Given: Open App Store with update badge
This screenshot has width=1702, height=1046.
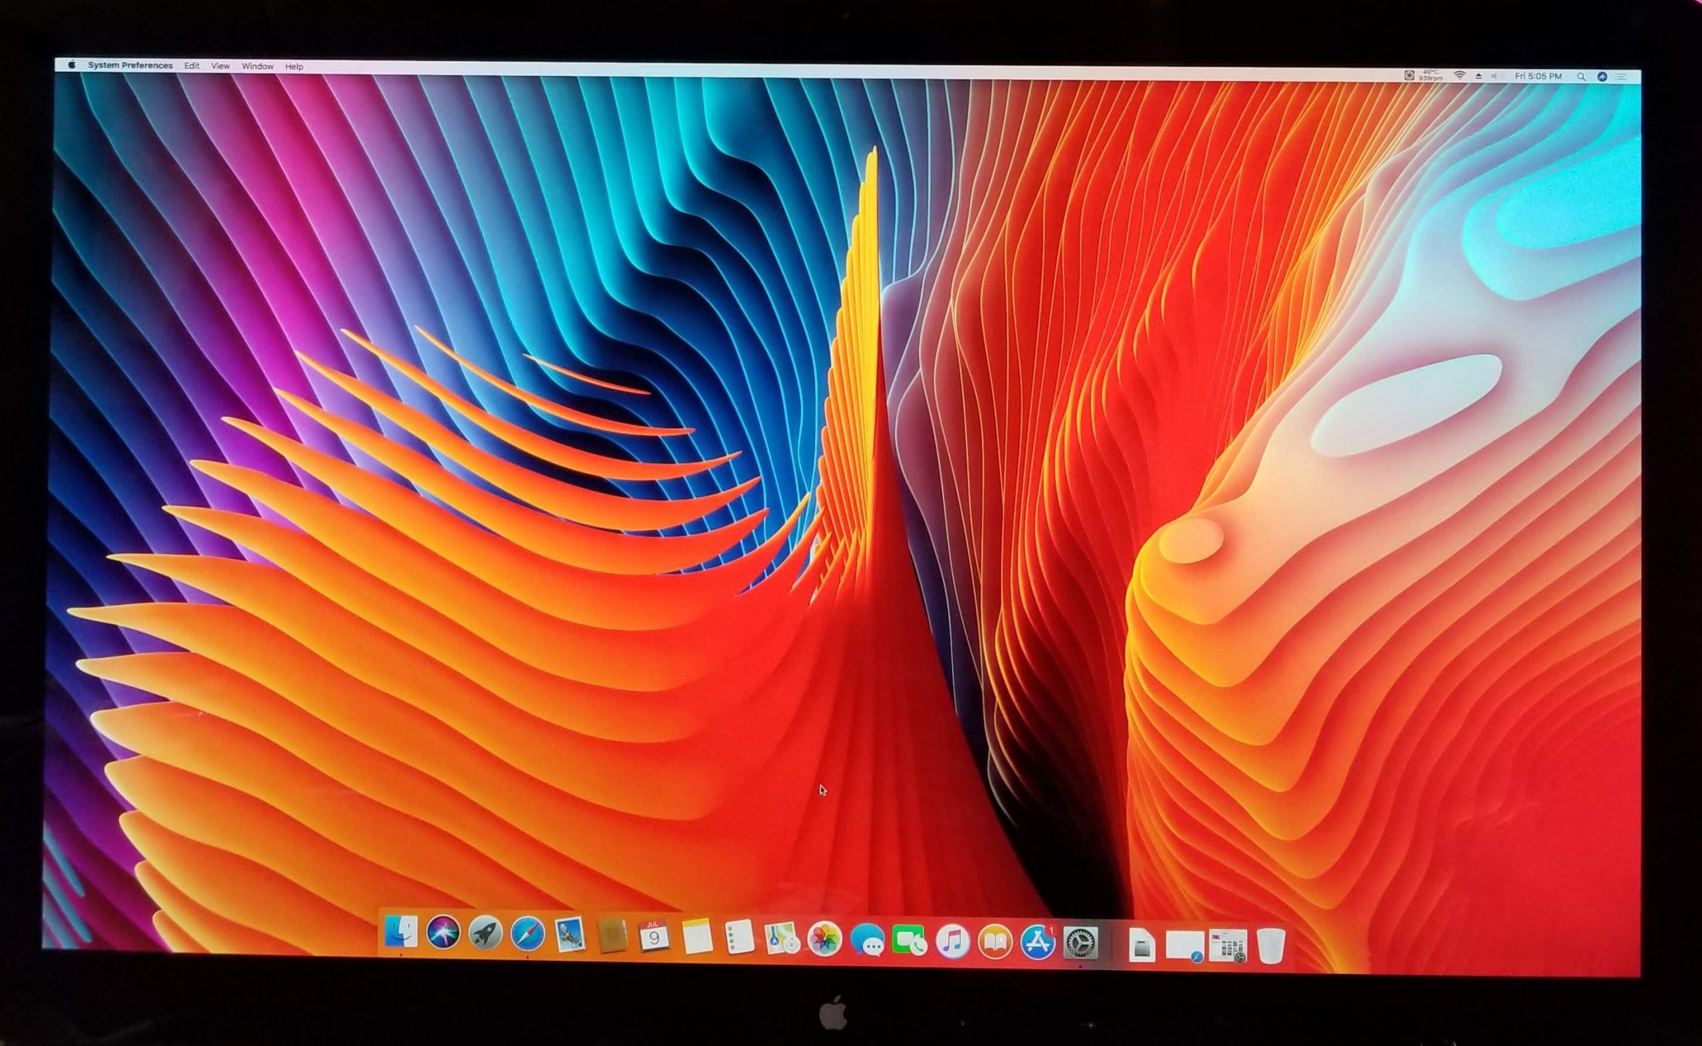Looking at the screenshot, I should click(x=1038, y=943).
